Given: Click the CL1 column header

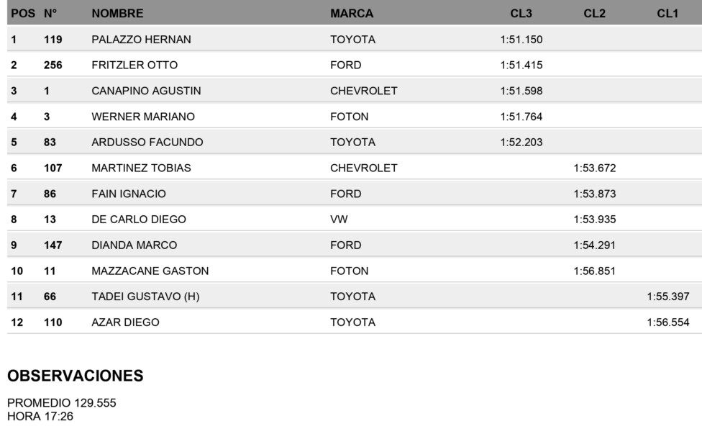Looking at the screenshot, I should (667, 14).
